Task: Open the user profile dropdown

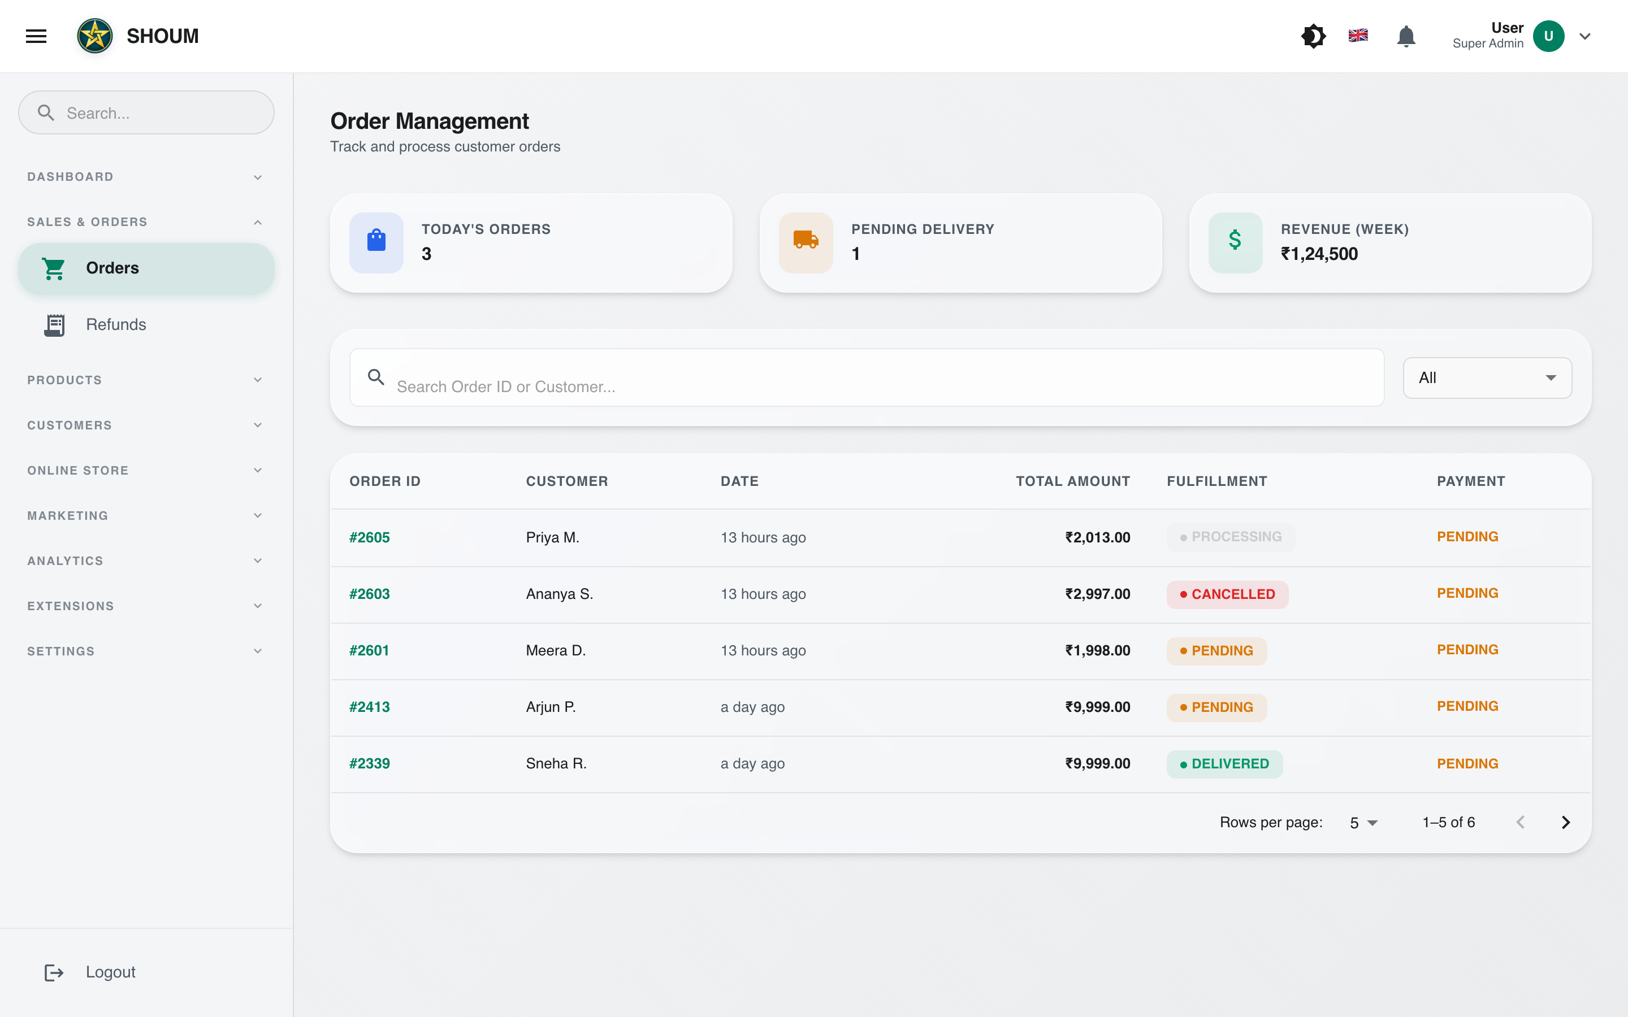Action: point(1584,36)
